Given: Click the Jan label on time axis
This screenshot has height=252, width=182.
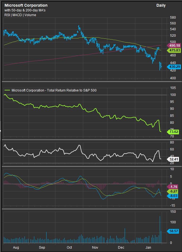Looking at the screenshot, I should click(149, 247).
